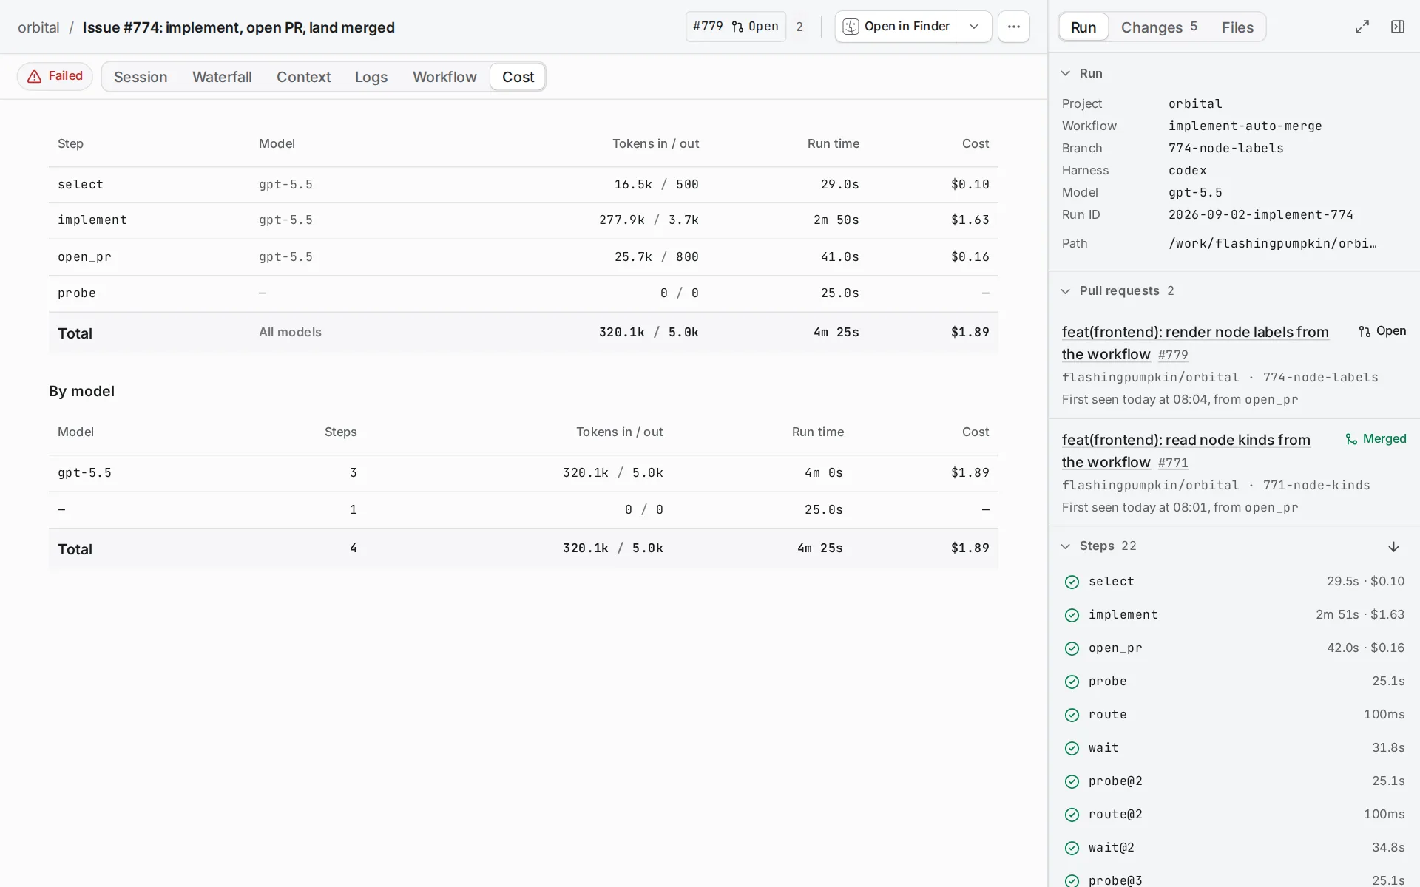Viewport: 1420px width, 887px height.
Task: Open the Changes 5 tab
Action: pyautogui.click(x=1159, y=27)
